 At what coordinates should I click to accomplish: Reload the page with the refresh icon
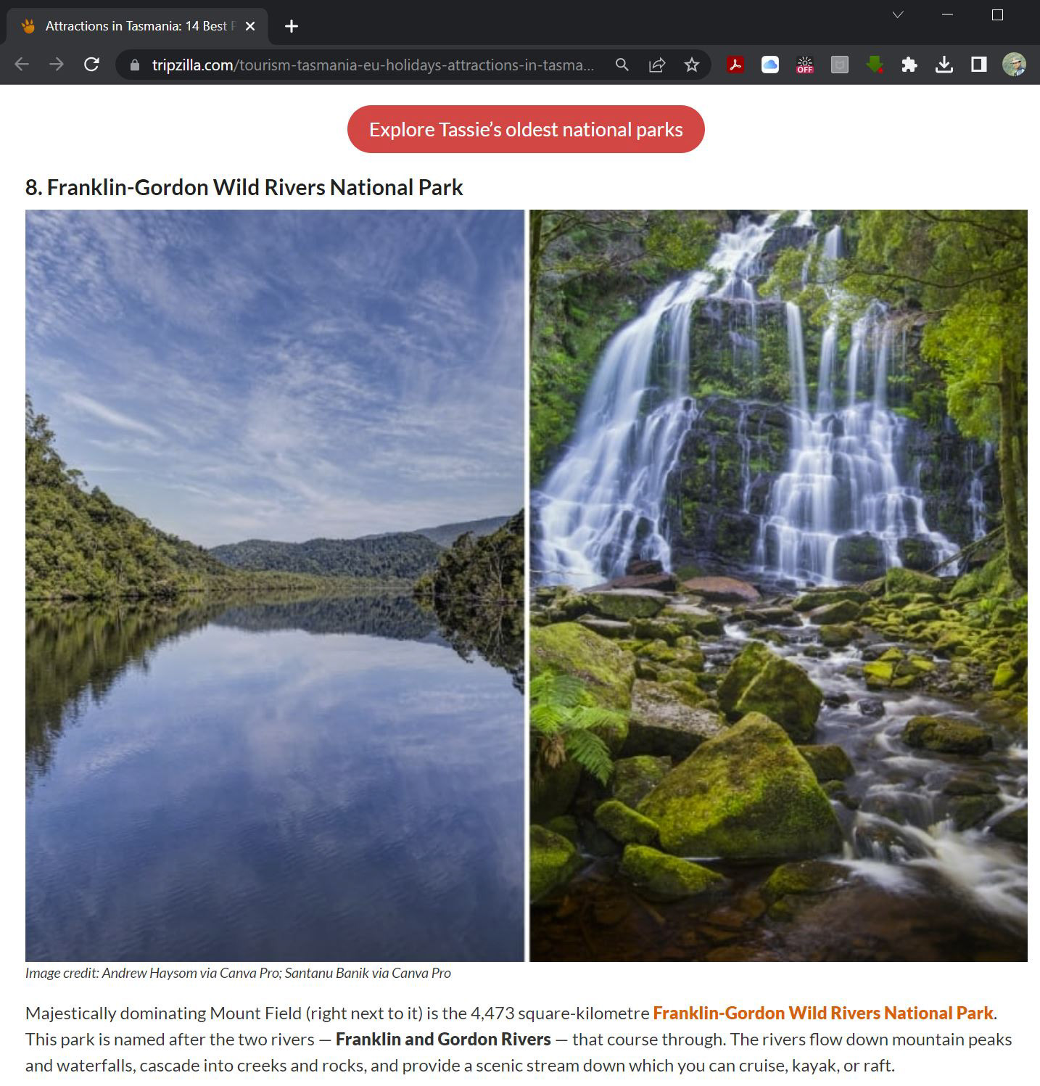pyautogui.click(x=91, y=65)
